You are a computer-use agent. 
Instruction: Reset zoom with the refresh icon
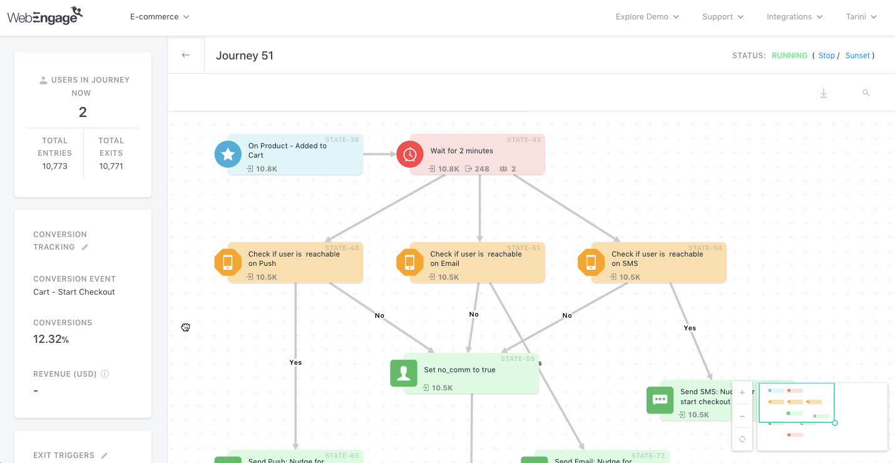coord(742,439)
